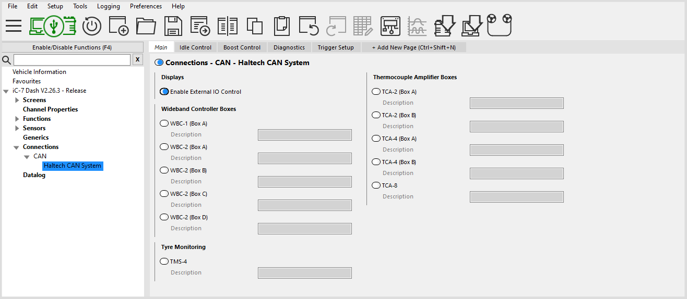This screenshot has width=687, height=299.
Task: Enable WBC-1 (Box A)
Action: point(164,123)
